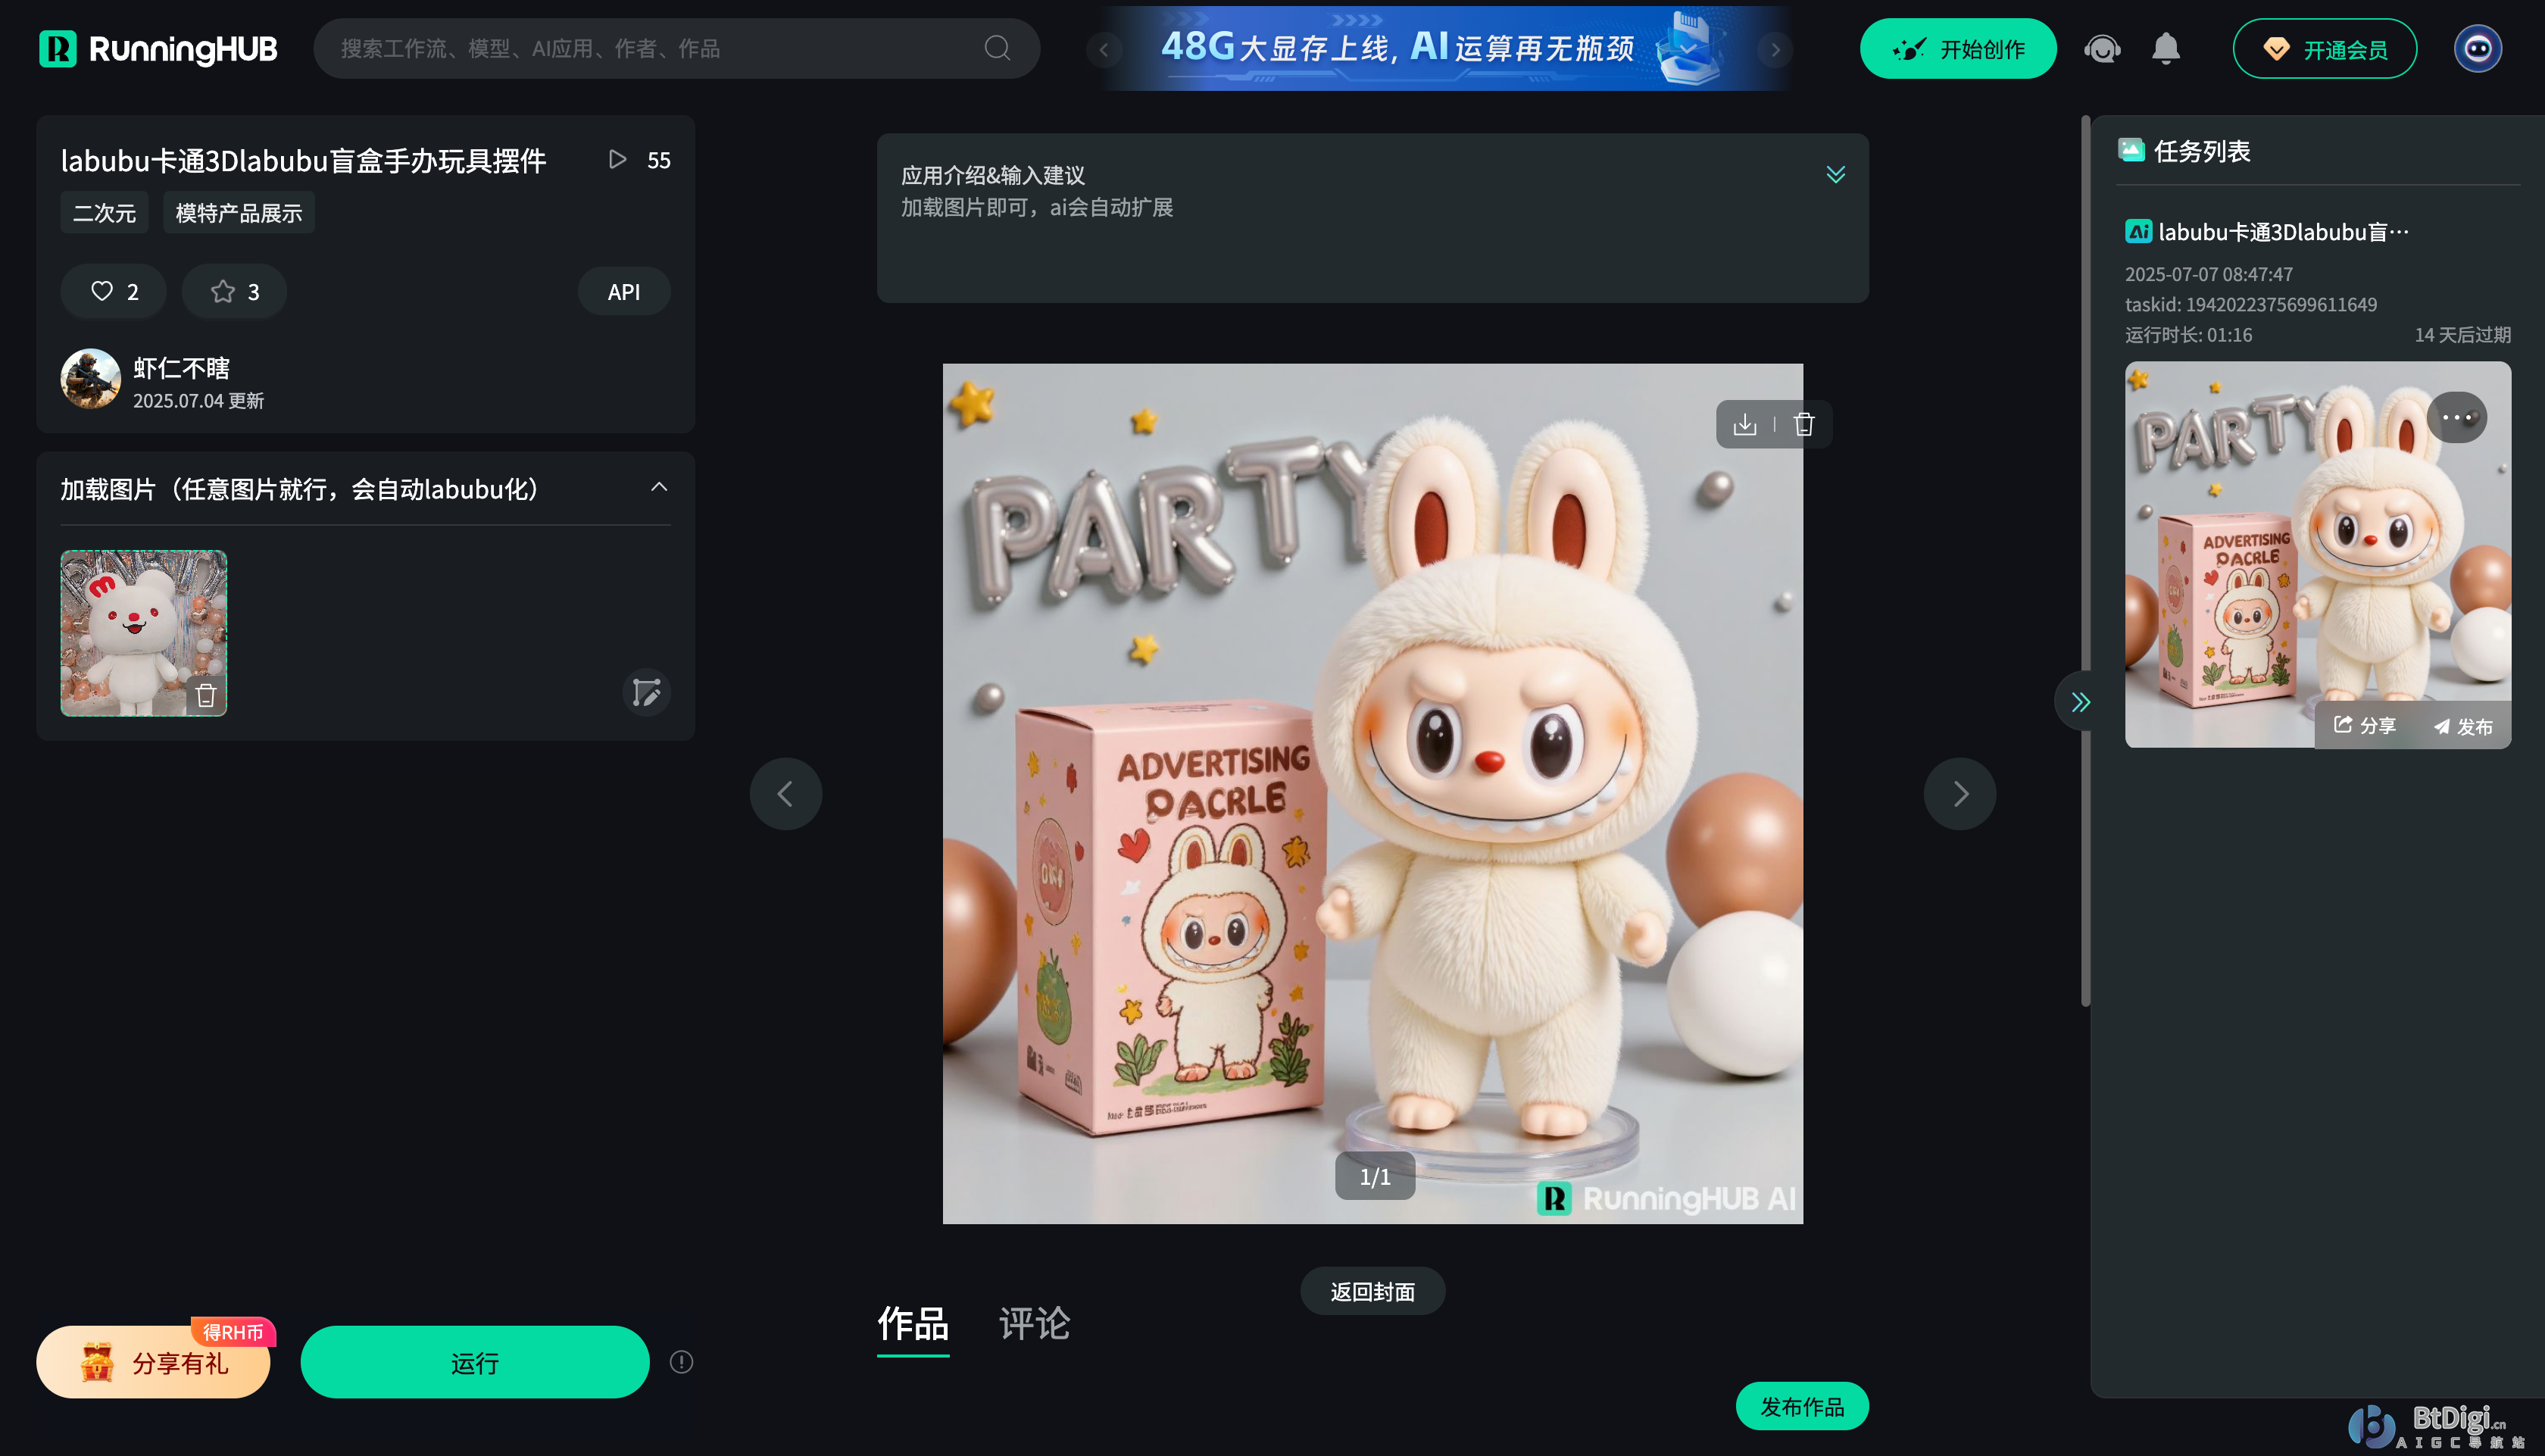Go to next result image
Viewport: 2545px width, 1456px height.
tap(1959, 794)
